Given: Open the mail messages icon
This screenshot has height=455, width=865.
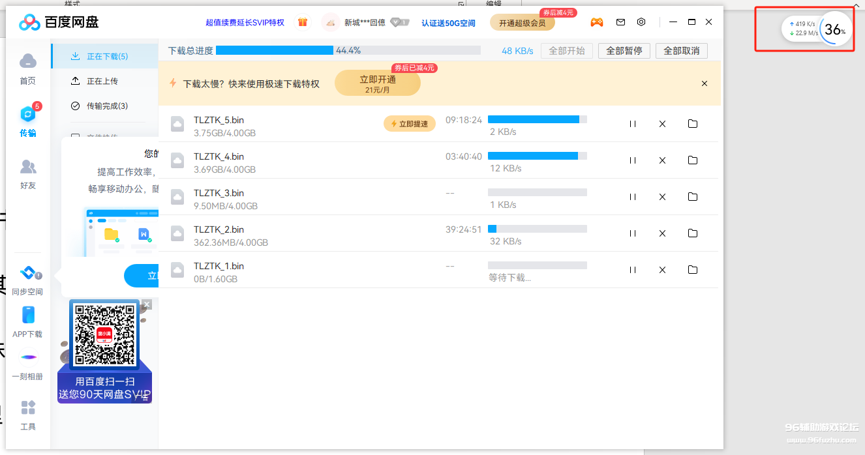Looking at the screenshot, I should point(620,22).
